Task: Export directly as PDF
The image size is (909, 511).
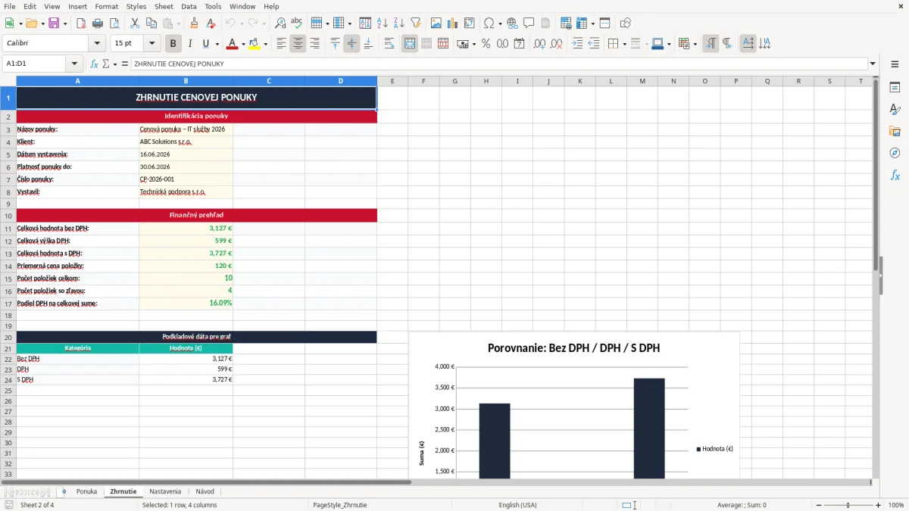Action: pos(81,23)
